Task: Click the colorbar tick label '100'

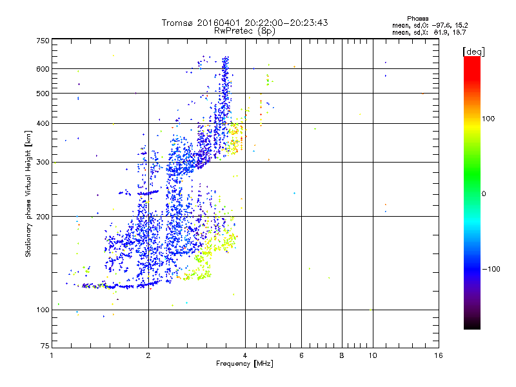Action: point(488,119)
